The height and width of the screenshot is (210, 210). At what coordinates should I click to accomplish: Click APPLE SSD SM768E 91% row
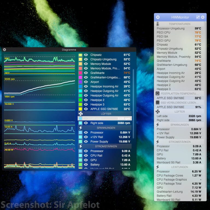click(179, 107)
